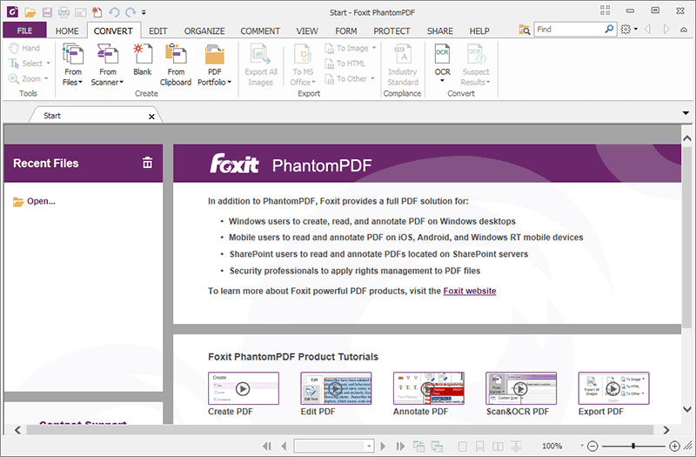Image resolution: width=696 pixels, height=457 pixels.
Task: Go to first page icon
Action: click(267, 446)
